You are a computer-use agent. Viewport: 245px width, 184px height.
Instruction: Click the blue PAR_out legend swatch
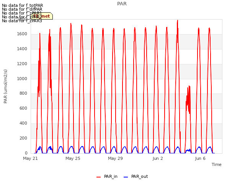coord(126,177)
